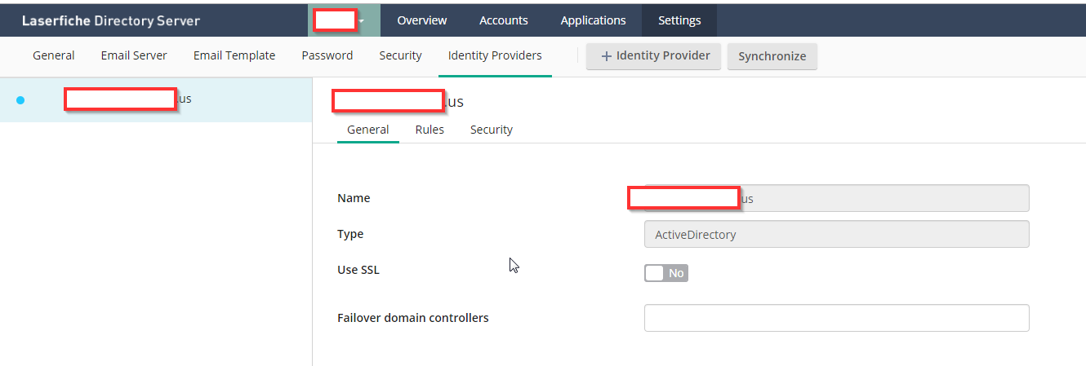This screenshot has height=366, width=1086.
Task: Click the blue status dot beside provider
Action: pos(20,99)
